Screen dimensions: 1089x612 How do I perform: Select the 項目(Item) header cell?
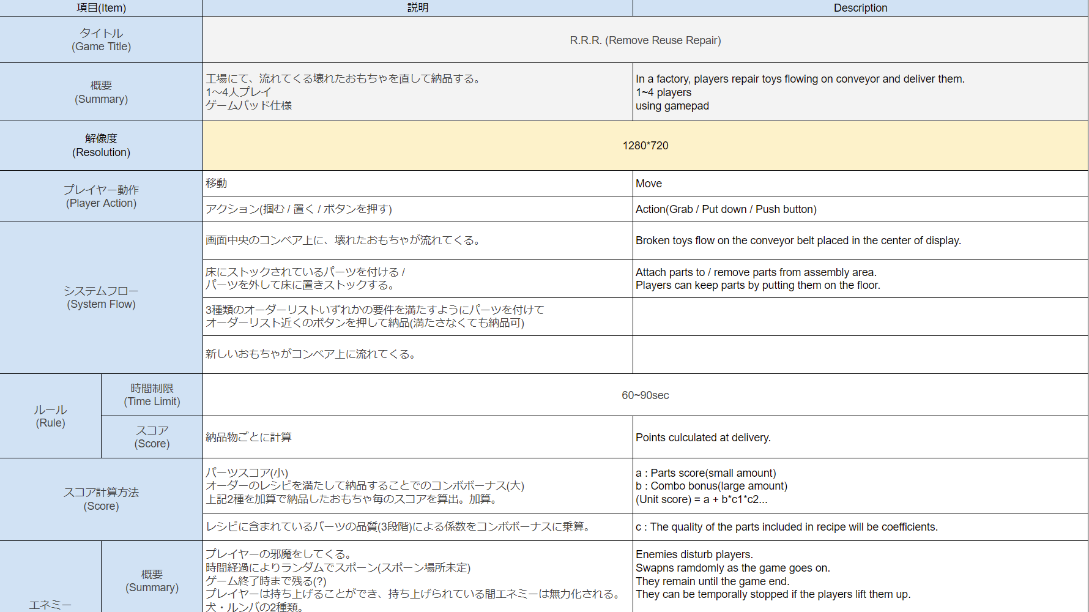(x=101, y=8)
